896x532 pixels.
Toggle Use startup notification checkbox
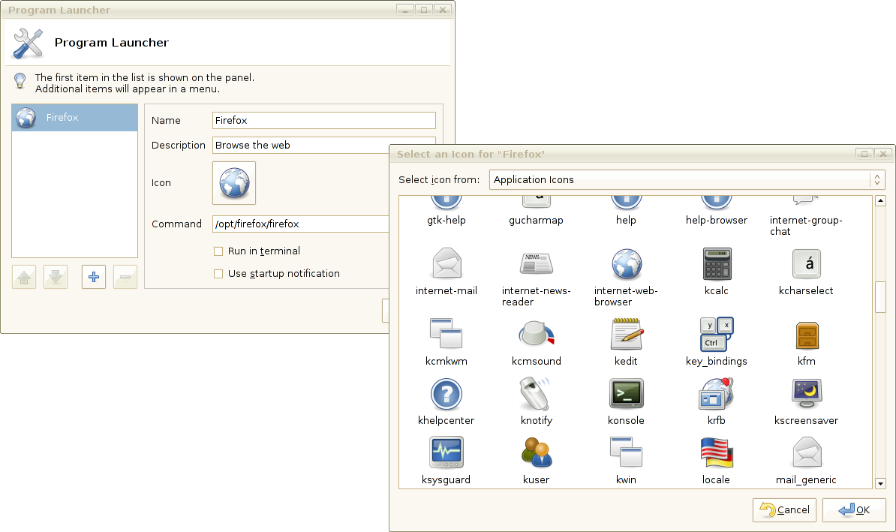coord(218,274)
